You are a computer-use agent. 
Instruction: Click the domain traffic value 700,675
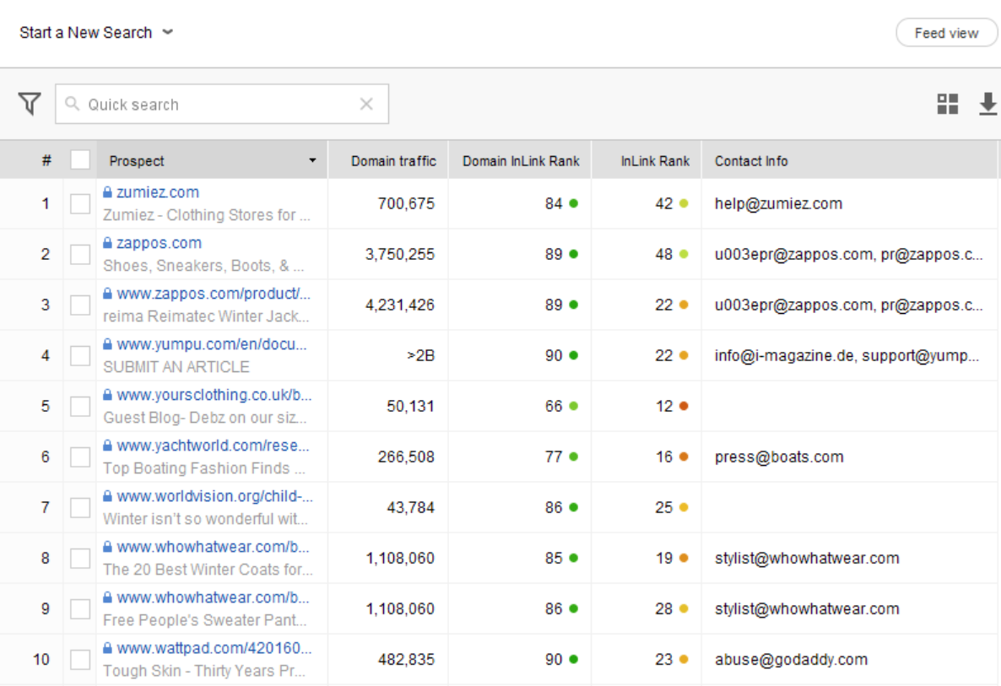click(x=406, y=203)
